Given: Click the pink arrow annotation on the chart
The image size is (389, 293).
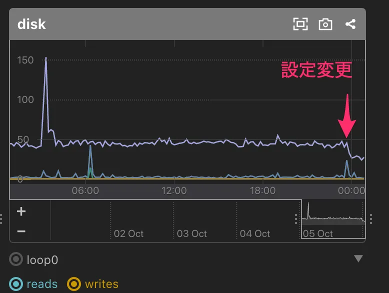Looking at the screenshot, I should tap(346, 118).
